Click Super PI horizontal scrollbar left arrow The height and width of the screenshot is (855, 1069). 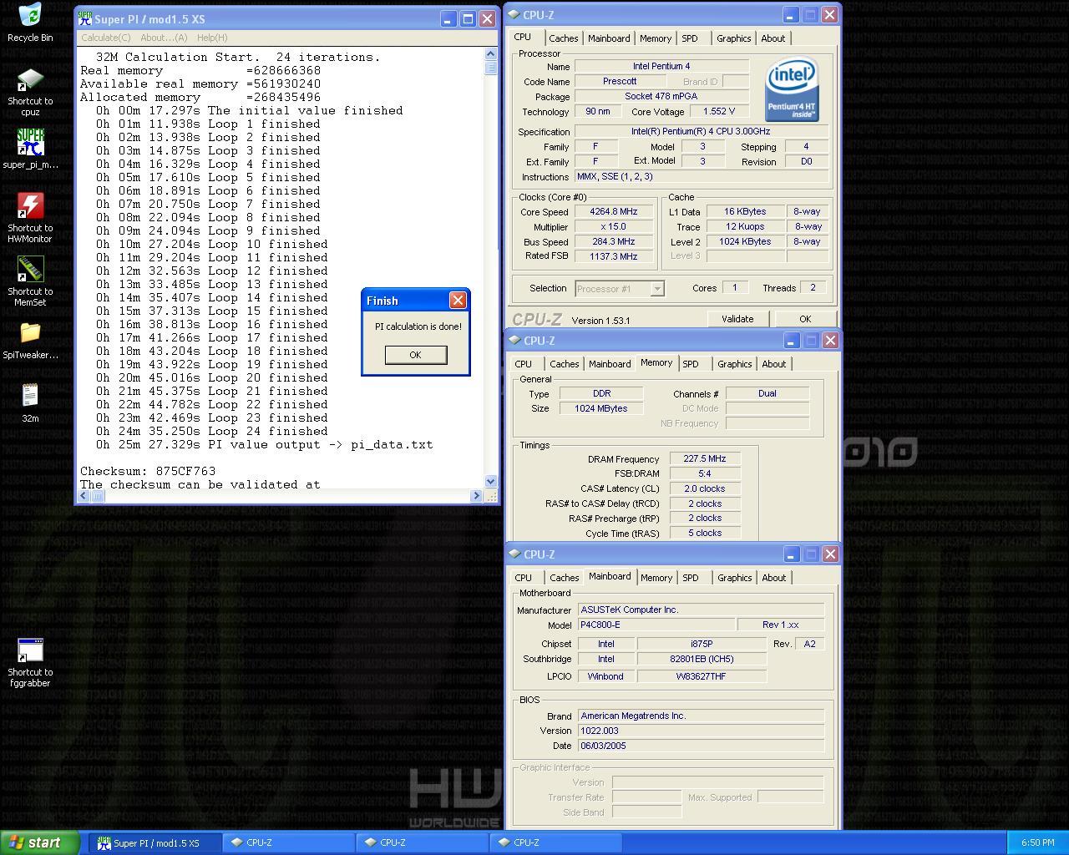click(83, 496)
